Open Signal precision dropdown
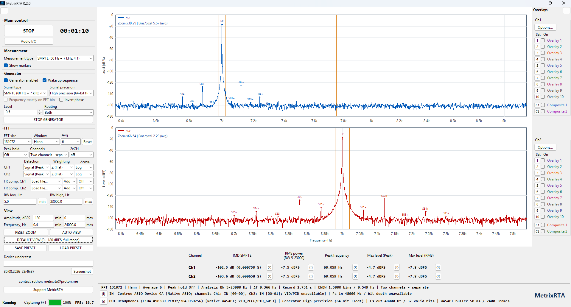The height and width of the screenshot is (307, 571). 71,93
